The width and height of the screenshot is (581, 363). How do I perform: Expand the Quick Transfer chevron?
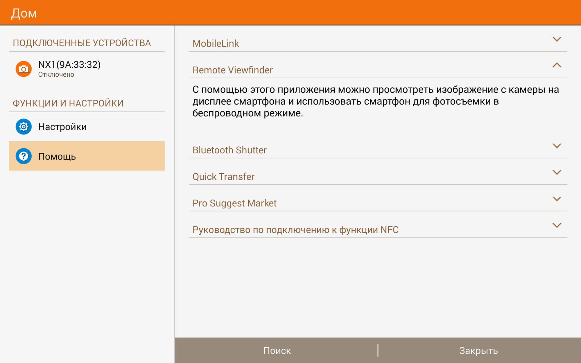556,172
